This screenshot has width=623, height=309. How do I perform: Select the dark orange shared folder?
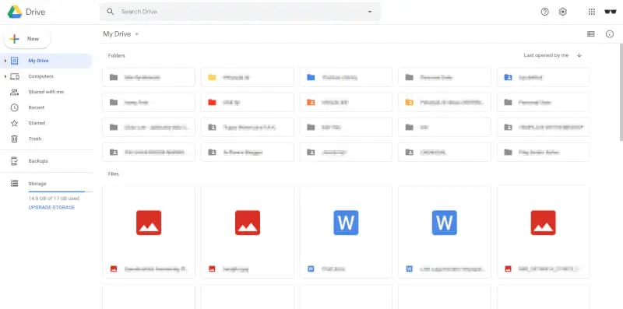[346, 102]
